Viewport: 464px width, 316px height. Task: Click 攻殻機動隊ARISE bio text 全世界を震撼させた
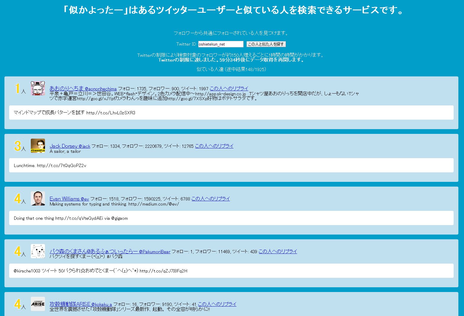point(130,309)
